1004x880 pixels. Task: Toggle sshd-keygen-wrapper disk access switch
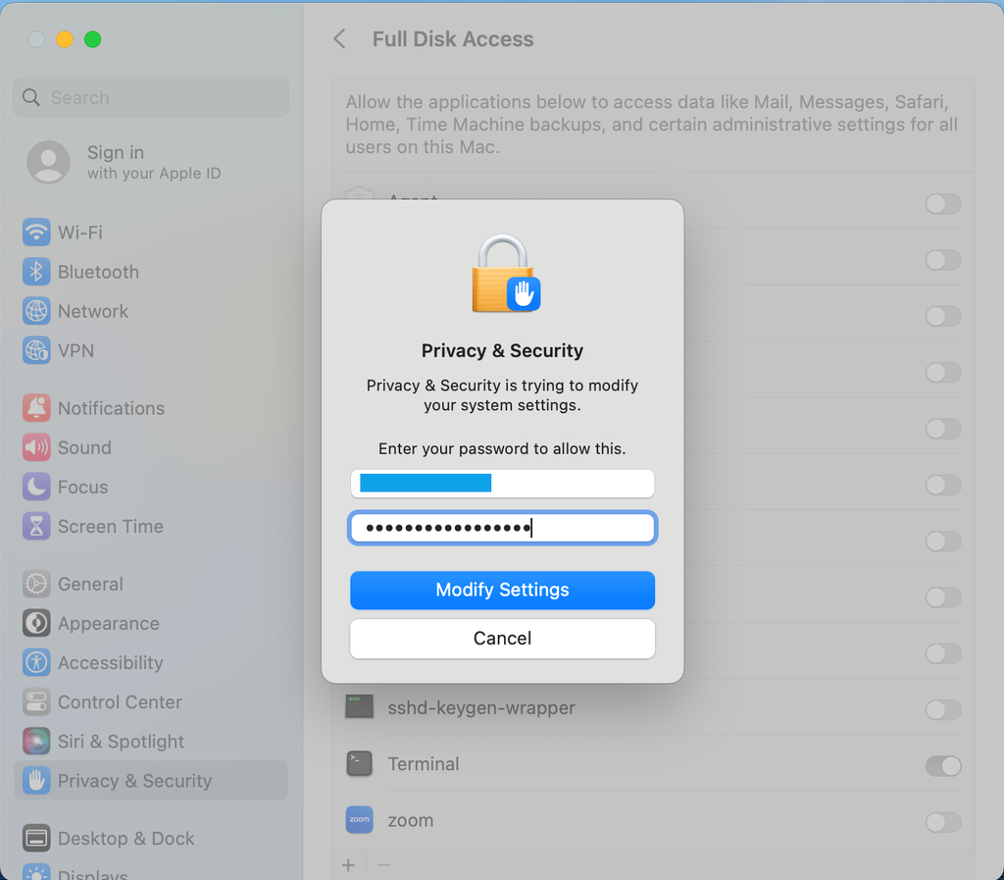tap(943, 709)
